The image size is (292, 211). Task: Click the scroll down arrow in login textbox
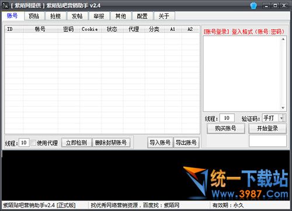pyautogui.click(x=283, y=108)
